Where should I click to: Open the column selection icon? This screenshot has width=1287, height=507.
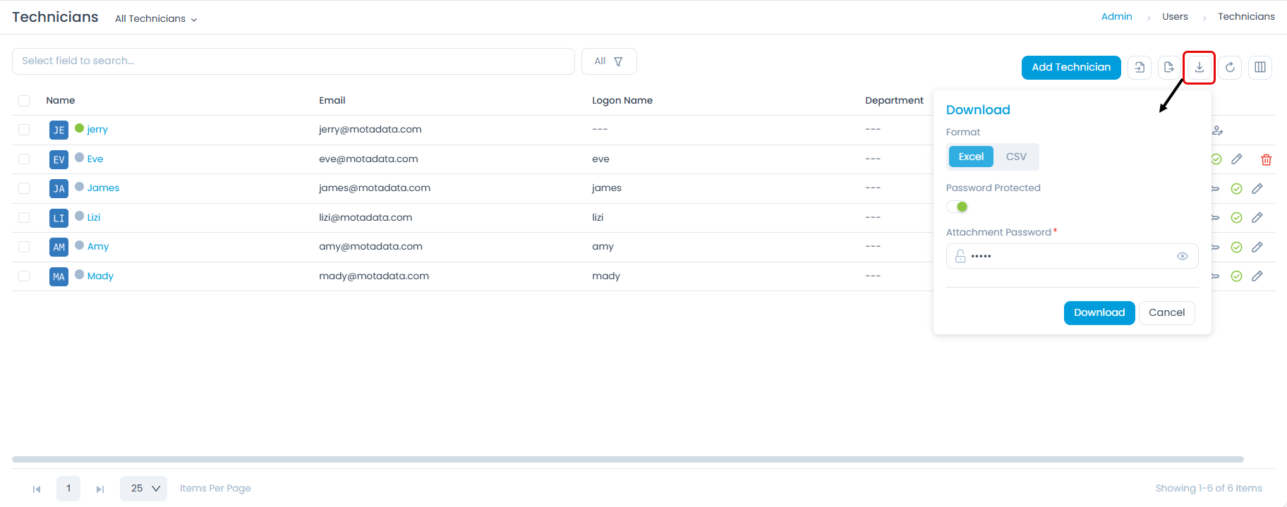1260,68
